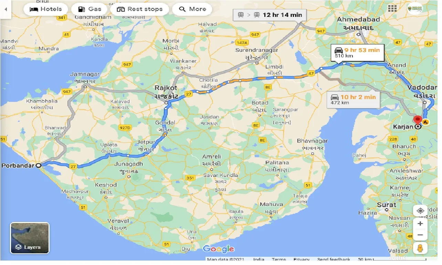Click the origin marker at Porbandar

(x=39, y=165)
